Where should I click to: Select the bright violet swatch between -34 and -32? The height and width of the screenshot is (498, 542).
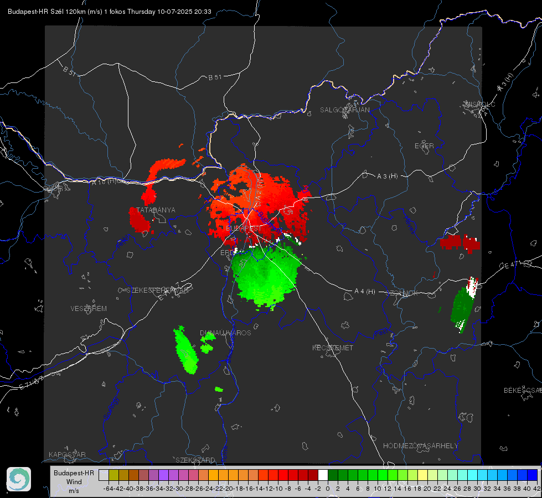[x=163, y=475]
